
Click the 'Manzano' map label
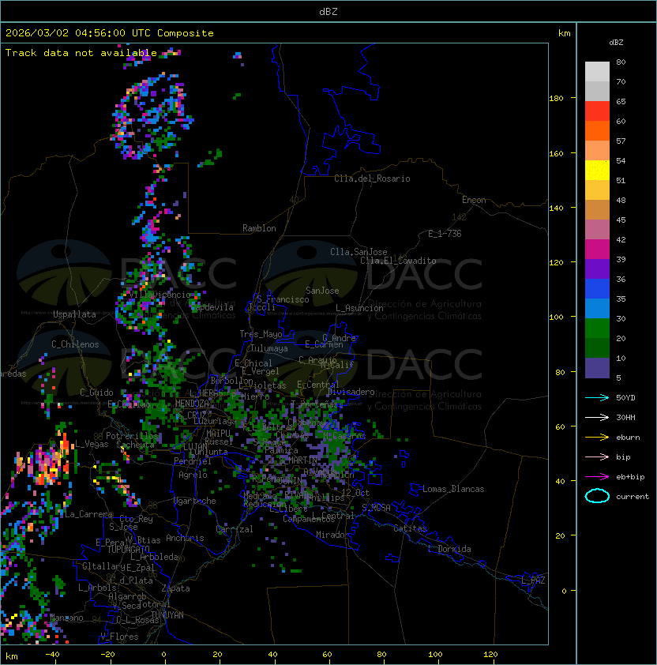(x=66, y=618)
